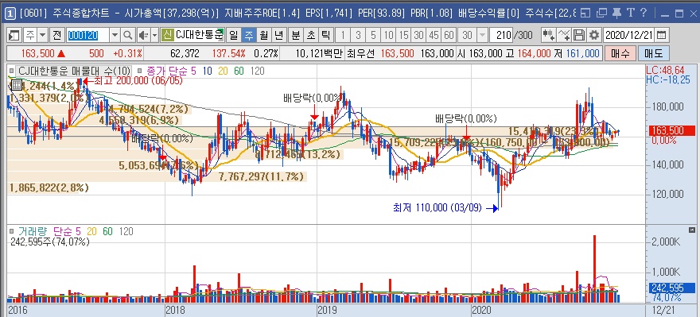Select 초 second chart period
The height and width of the screenshot is (317, 700).
pos(311,35)
